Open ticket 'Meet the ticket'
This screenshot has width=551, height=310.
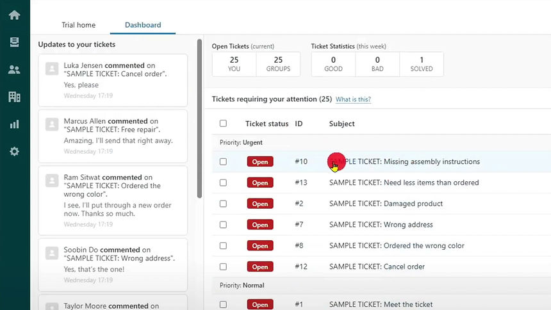coord(381,305)
